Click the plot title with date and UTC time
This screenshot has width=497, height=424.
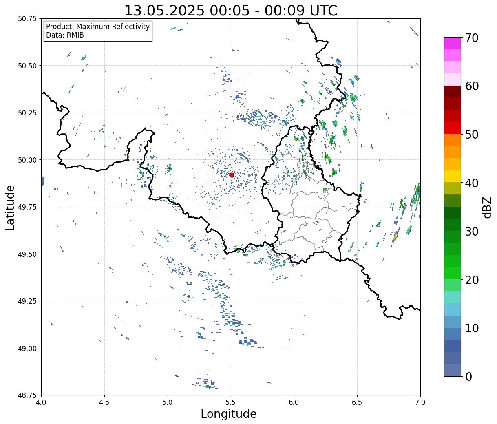click(231, 10)
